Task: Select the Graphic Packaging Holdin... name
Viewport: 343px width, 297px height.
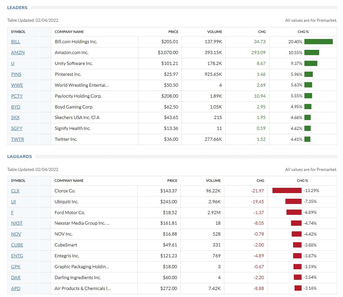Action: pyautogui.click(x=82, y=266)
